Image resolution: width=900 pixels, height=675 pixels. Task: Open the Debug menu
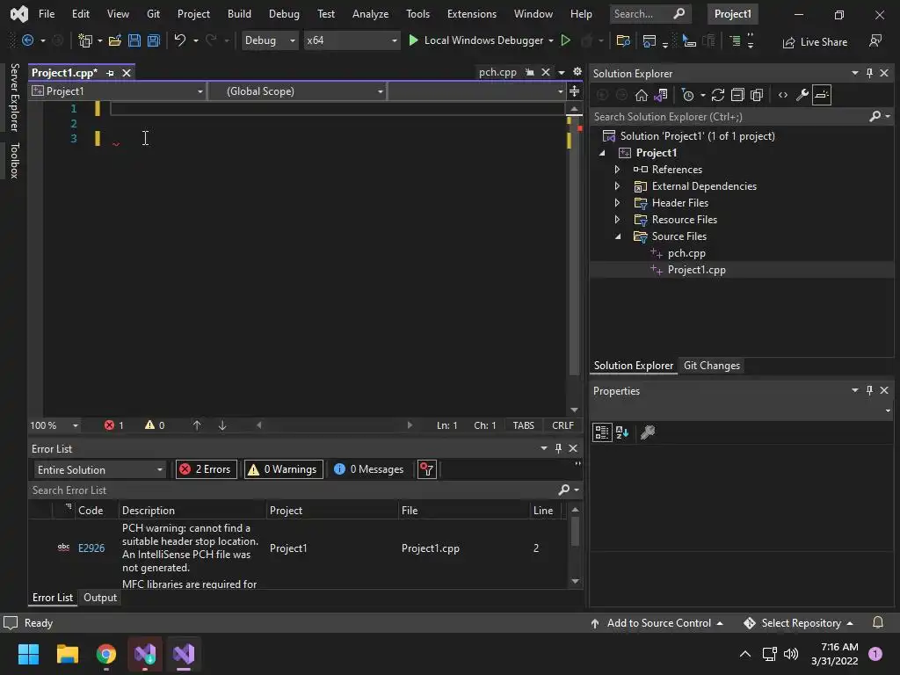(x=284, y=14)
